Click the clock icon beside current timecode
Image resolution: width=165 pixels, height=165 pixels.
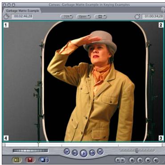pos(137,16)
